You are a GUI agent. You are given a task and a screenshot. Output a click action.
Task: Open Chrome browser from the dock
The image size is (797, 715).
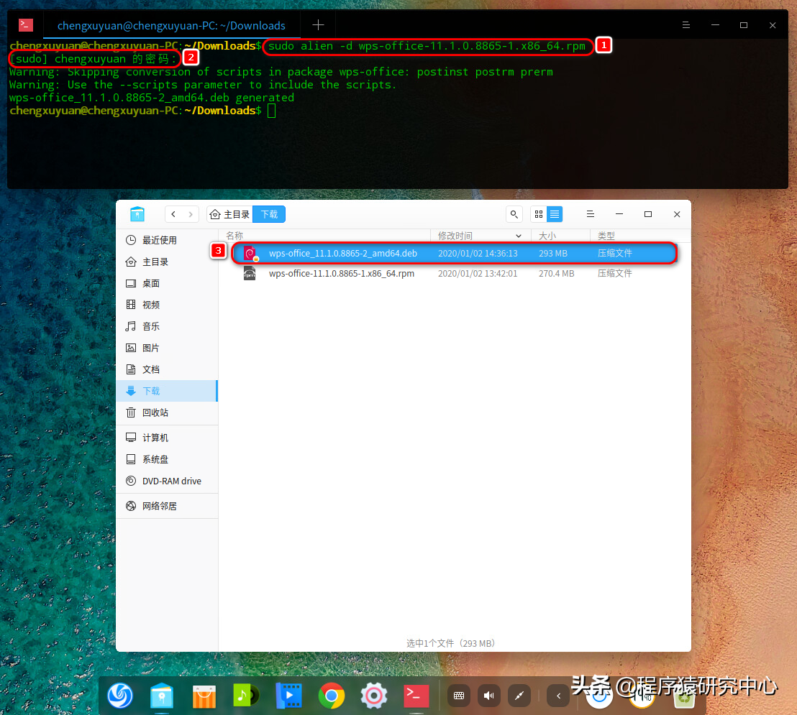tap(332, 695)
